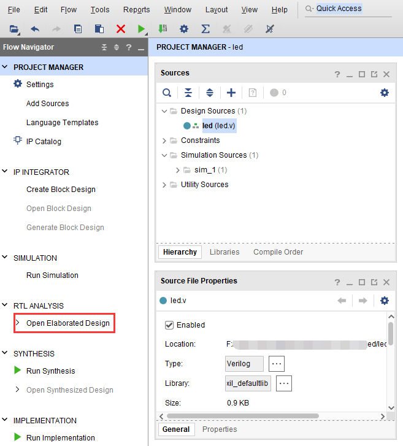This screenshot has height=446, width=403.
Task: Click Create Block Design
Action: point(61,190)
